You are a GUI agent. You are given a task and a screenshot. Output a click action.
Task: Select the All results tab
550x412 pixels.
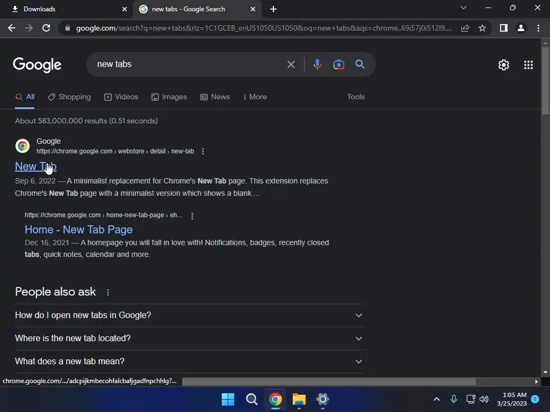click(x=25, y=97)
